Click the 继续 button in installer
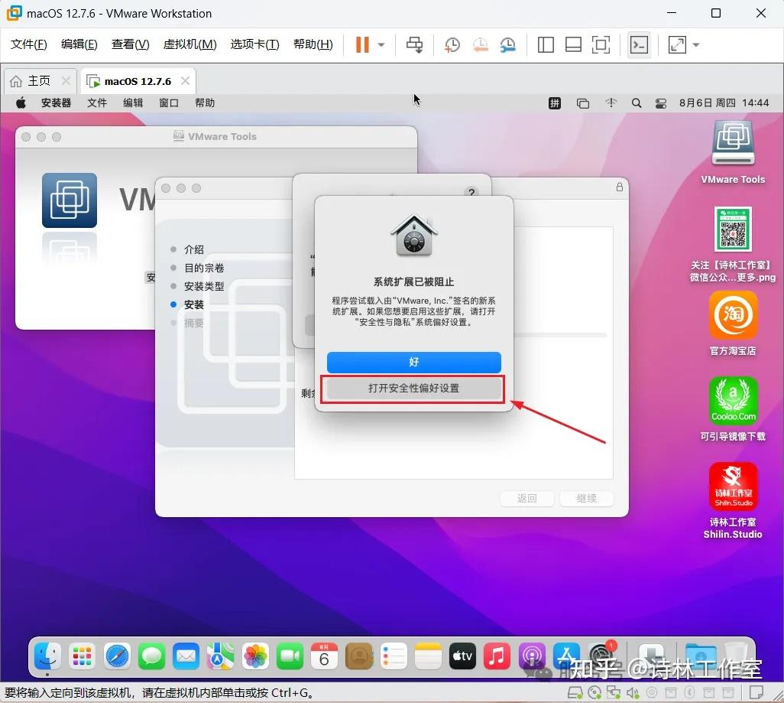Image resolution: width=784 pixels, height=703 pixels. point(587,498)
